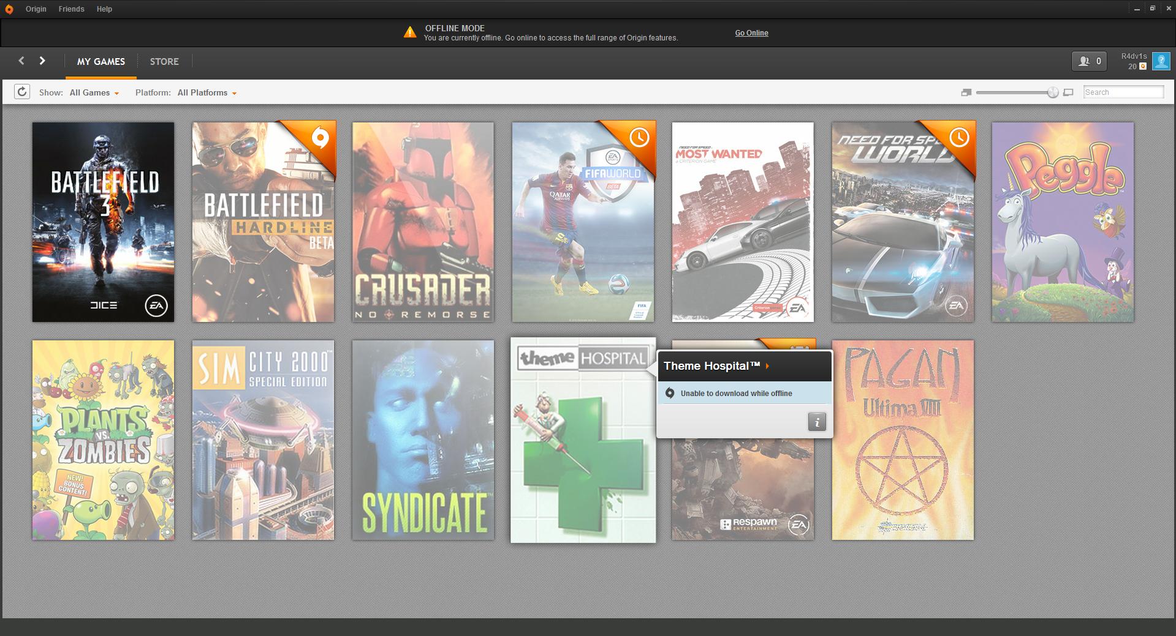Expand the Show All Games dropdown

[x=94, y=92]
